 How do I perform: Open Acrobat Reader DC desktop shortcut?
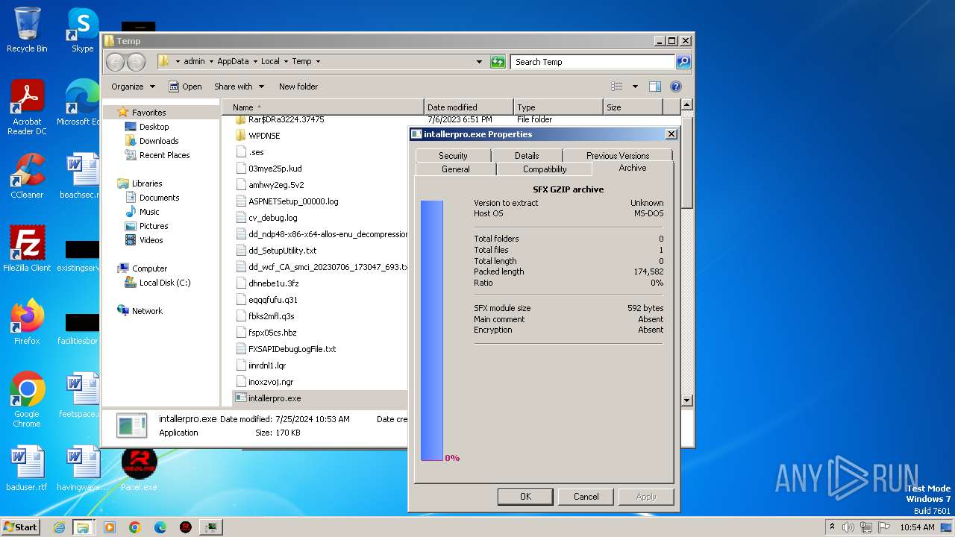27,107
